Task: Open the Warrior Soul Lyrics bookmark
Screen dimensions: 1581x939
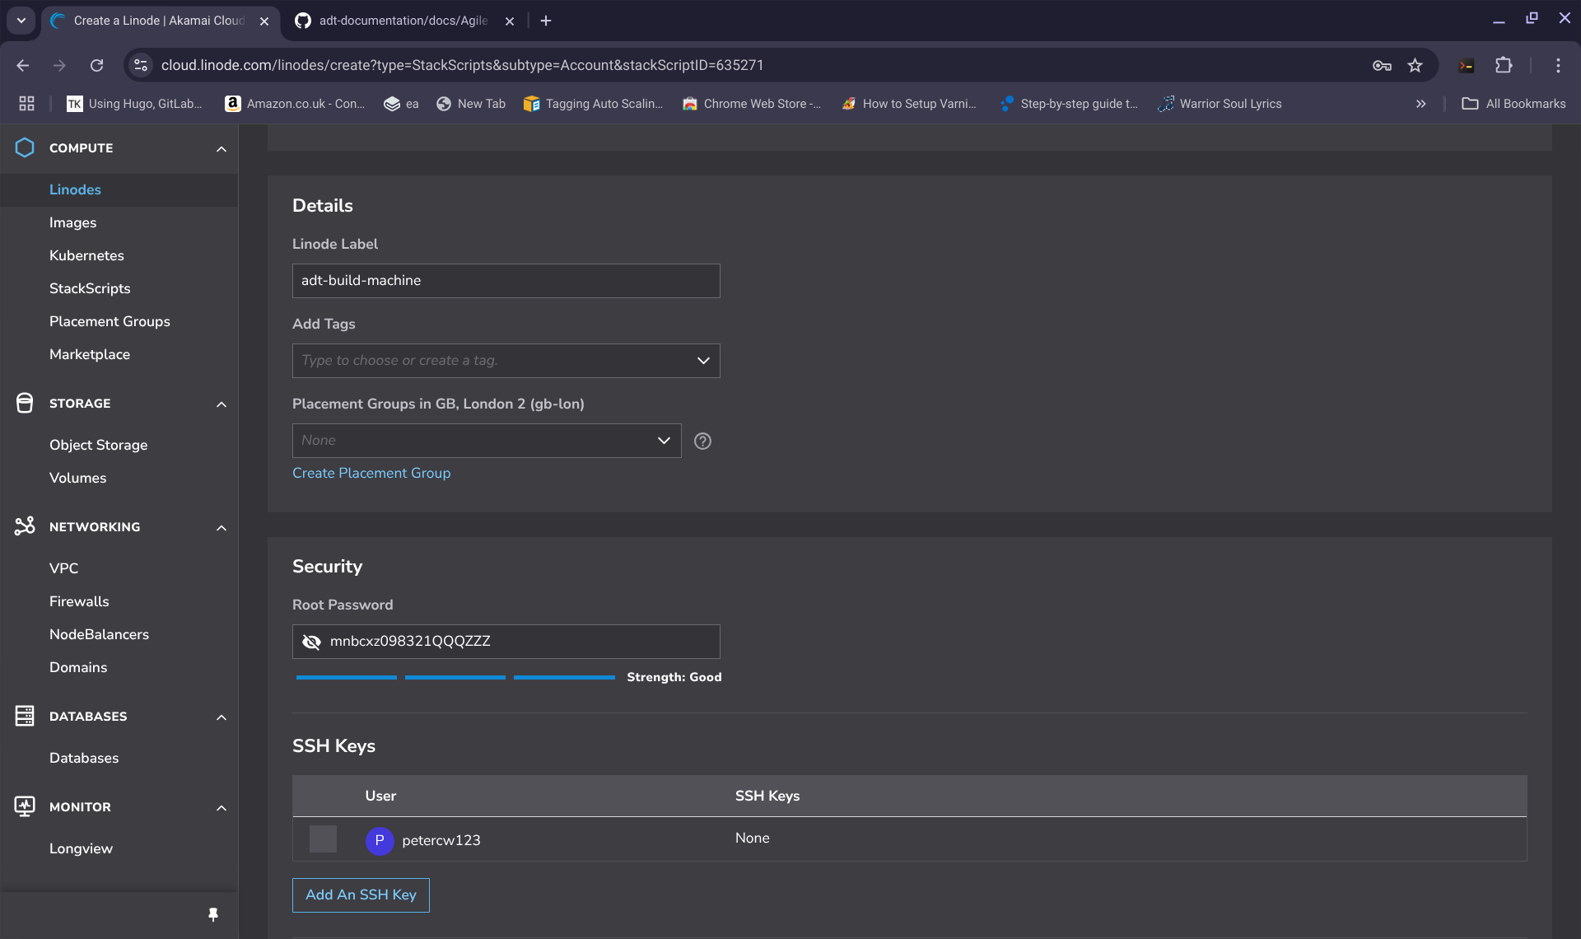Action: point(1220,103)
